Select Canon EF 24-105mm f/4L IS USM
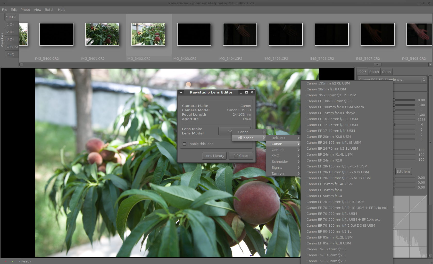433x264 pixels. tap(347, 142)
